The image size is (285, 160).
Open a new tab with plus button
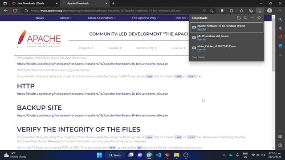[113, 3]
